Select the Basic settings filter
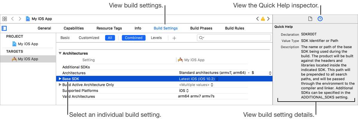Image resolution: width=358 pixels, height=120 pixels. click(x=65, y=38)
